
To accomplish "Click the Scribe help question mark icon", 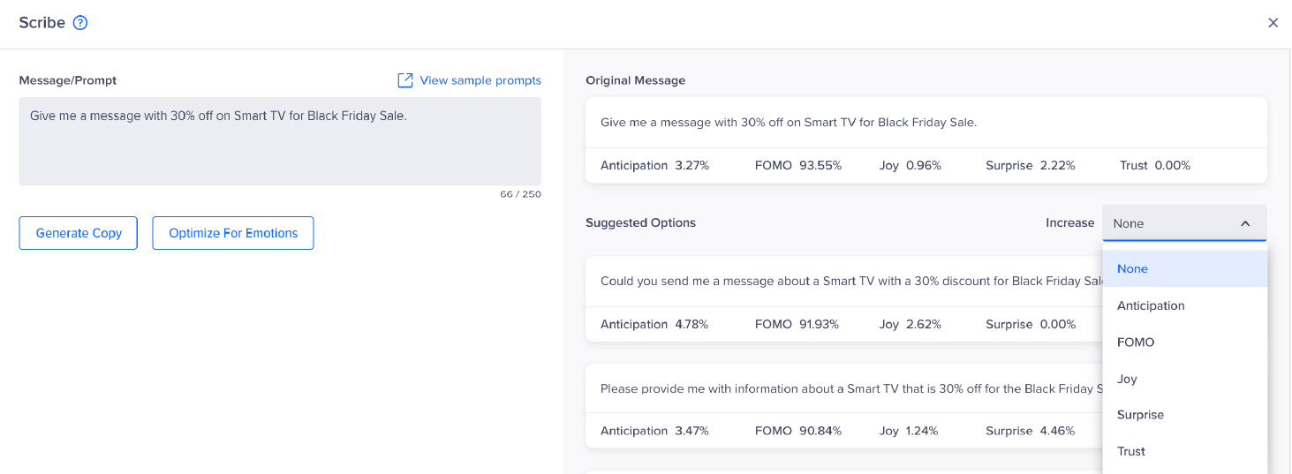I will 80,23.
